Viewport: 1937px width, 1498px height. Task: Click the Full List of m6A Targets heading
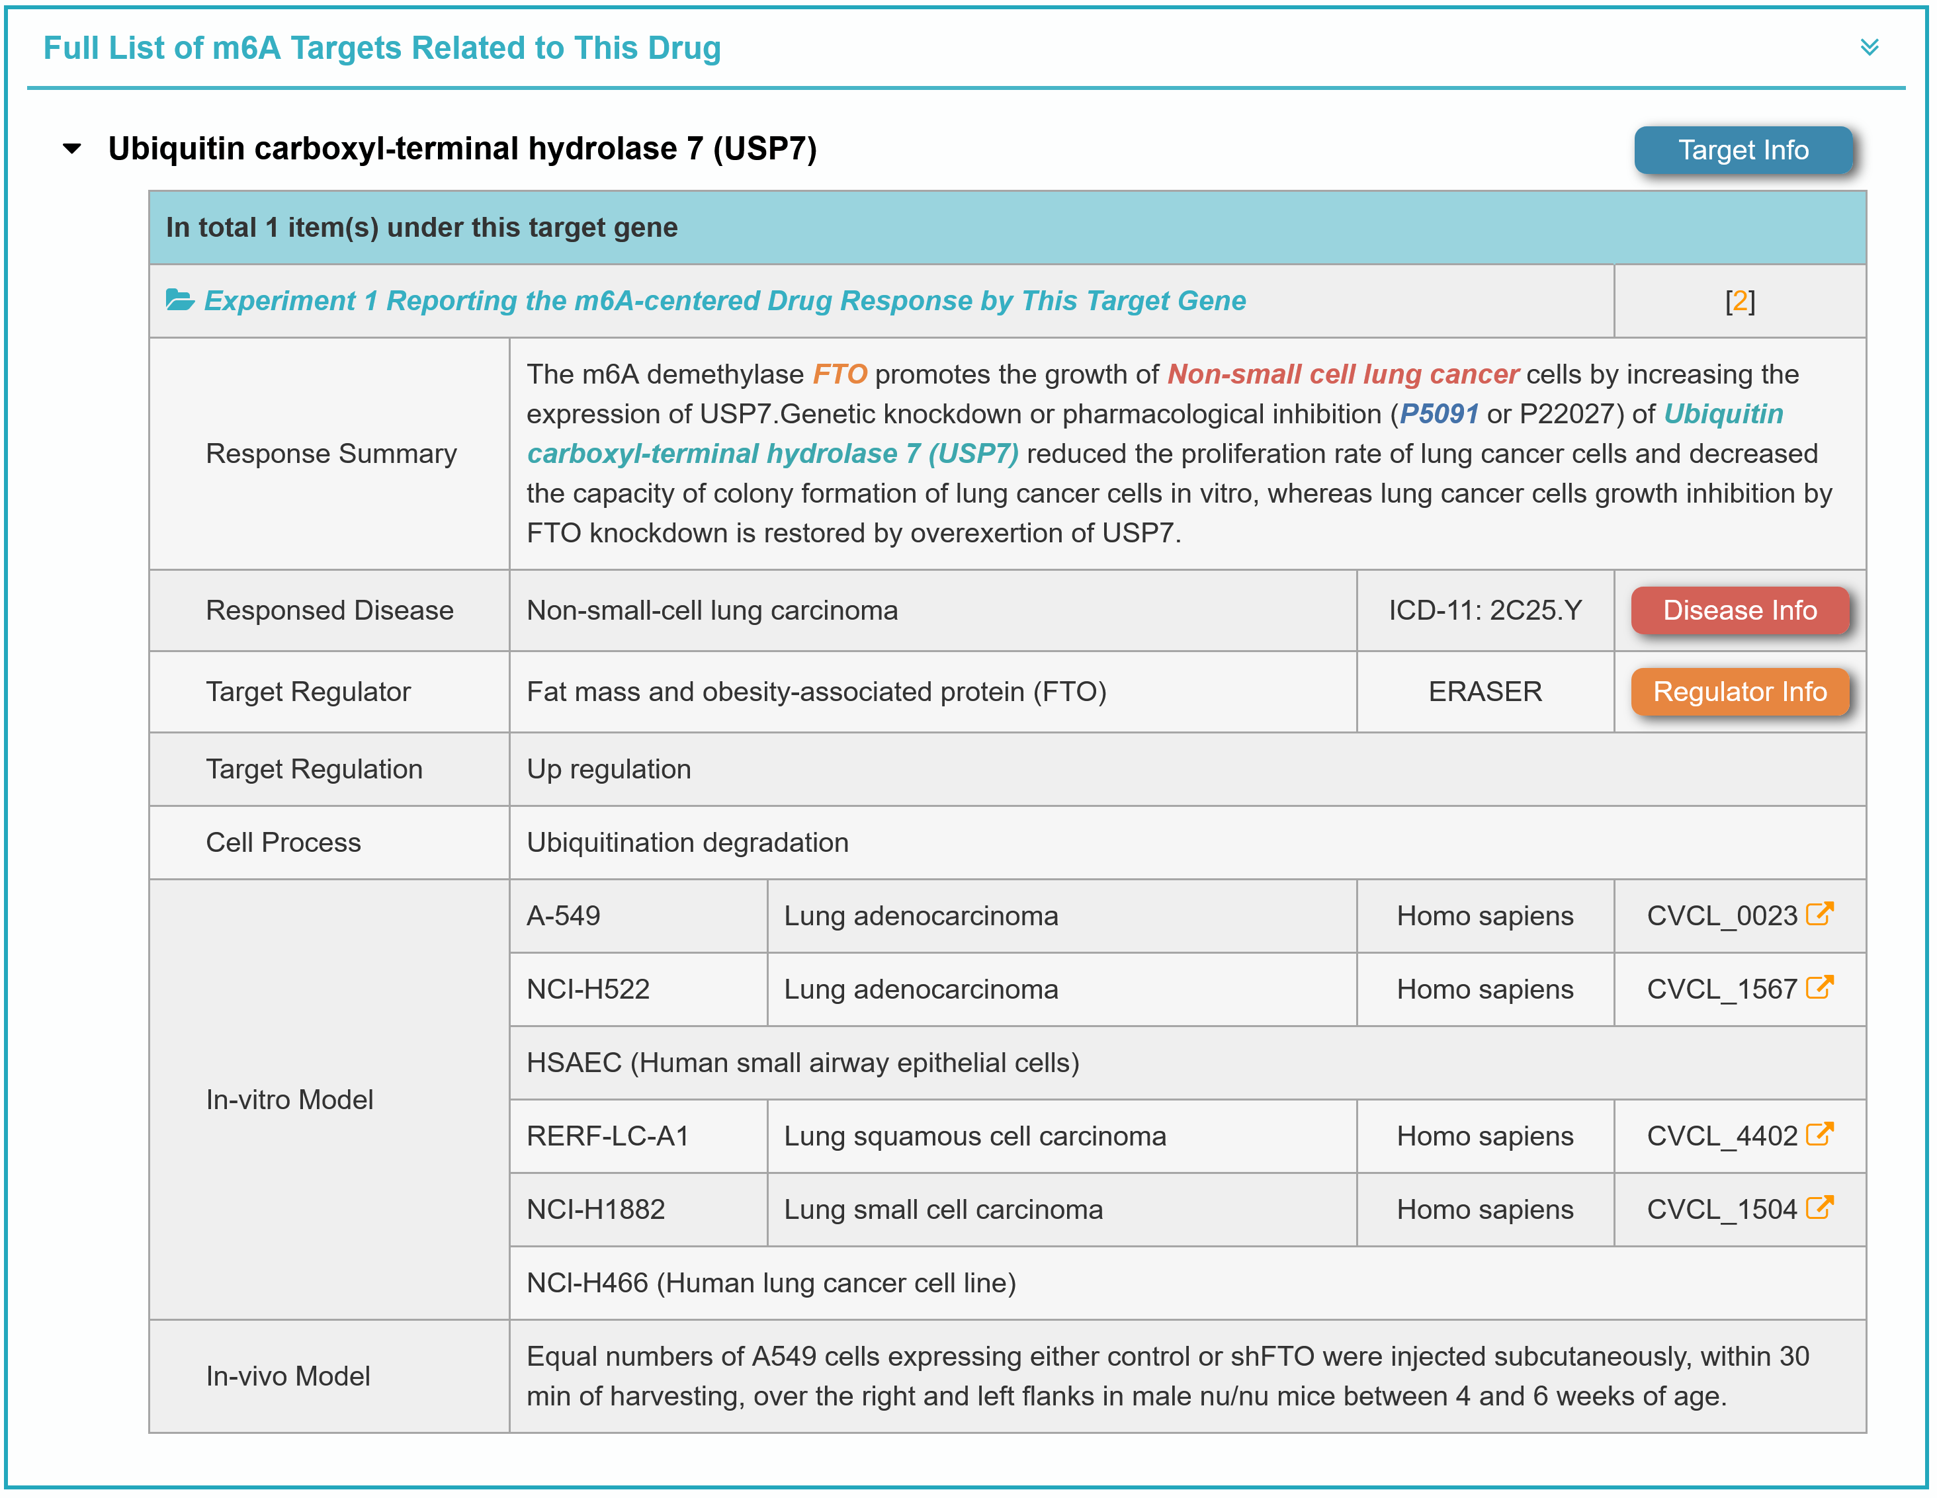click(381, 48)
